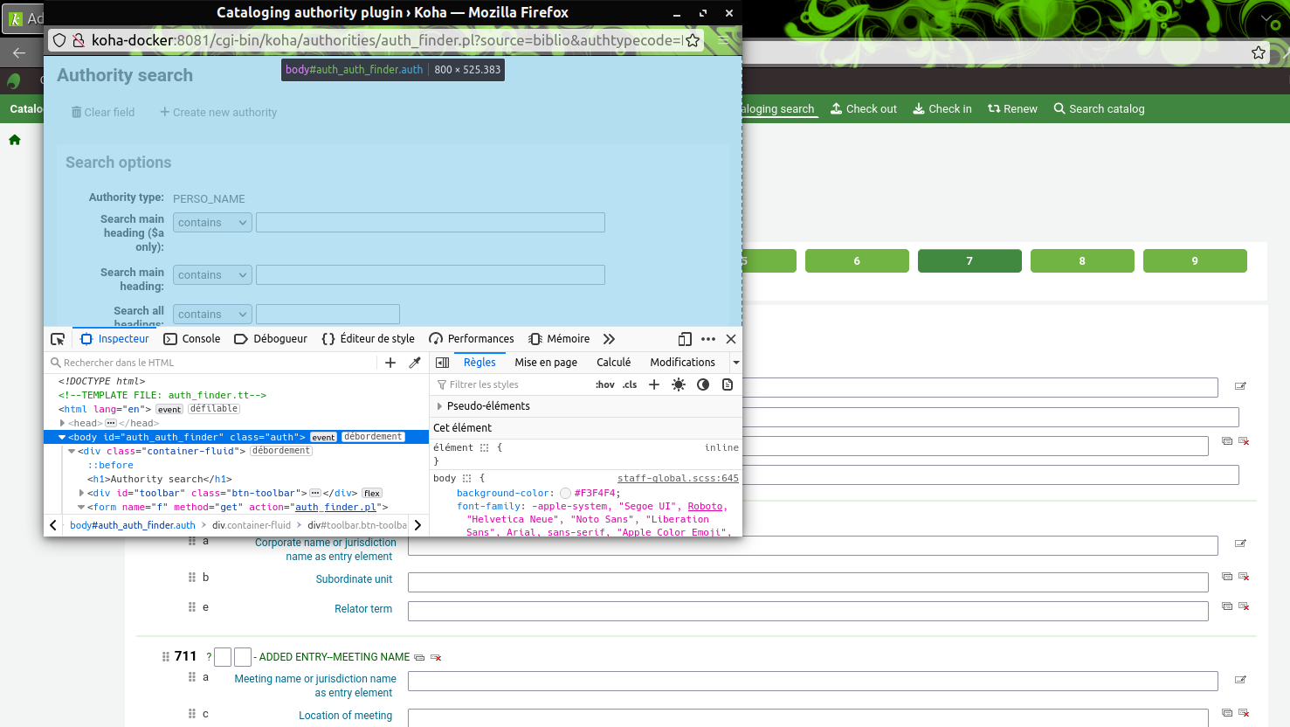The width and height of the screenshot is (1290, 727).
Task: Click the green tab button labeled 8
Action: click(1081, 261)
